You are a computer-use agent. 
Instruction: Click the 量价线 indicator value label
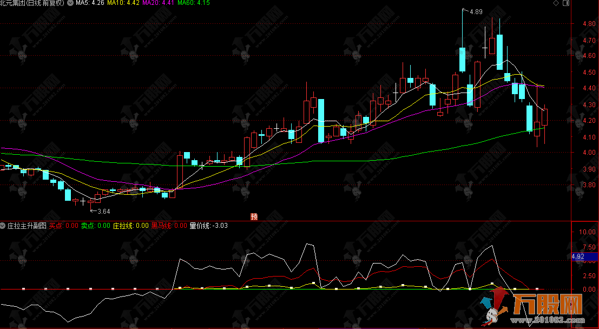click(x=208, y=226)
